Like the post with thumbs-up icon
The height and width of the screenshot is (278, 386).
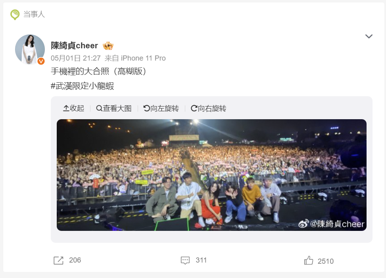[x=309, y=260]
